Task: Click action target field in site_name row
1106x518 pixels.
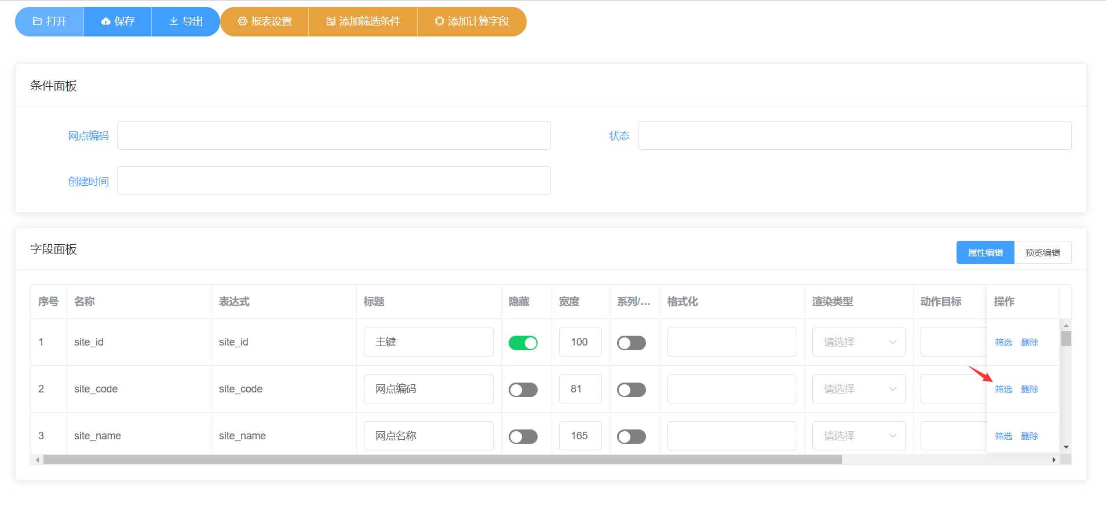Action: pos(954,436)
